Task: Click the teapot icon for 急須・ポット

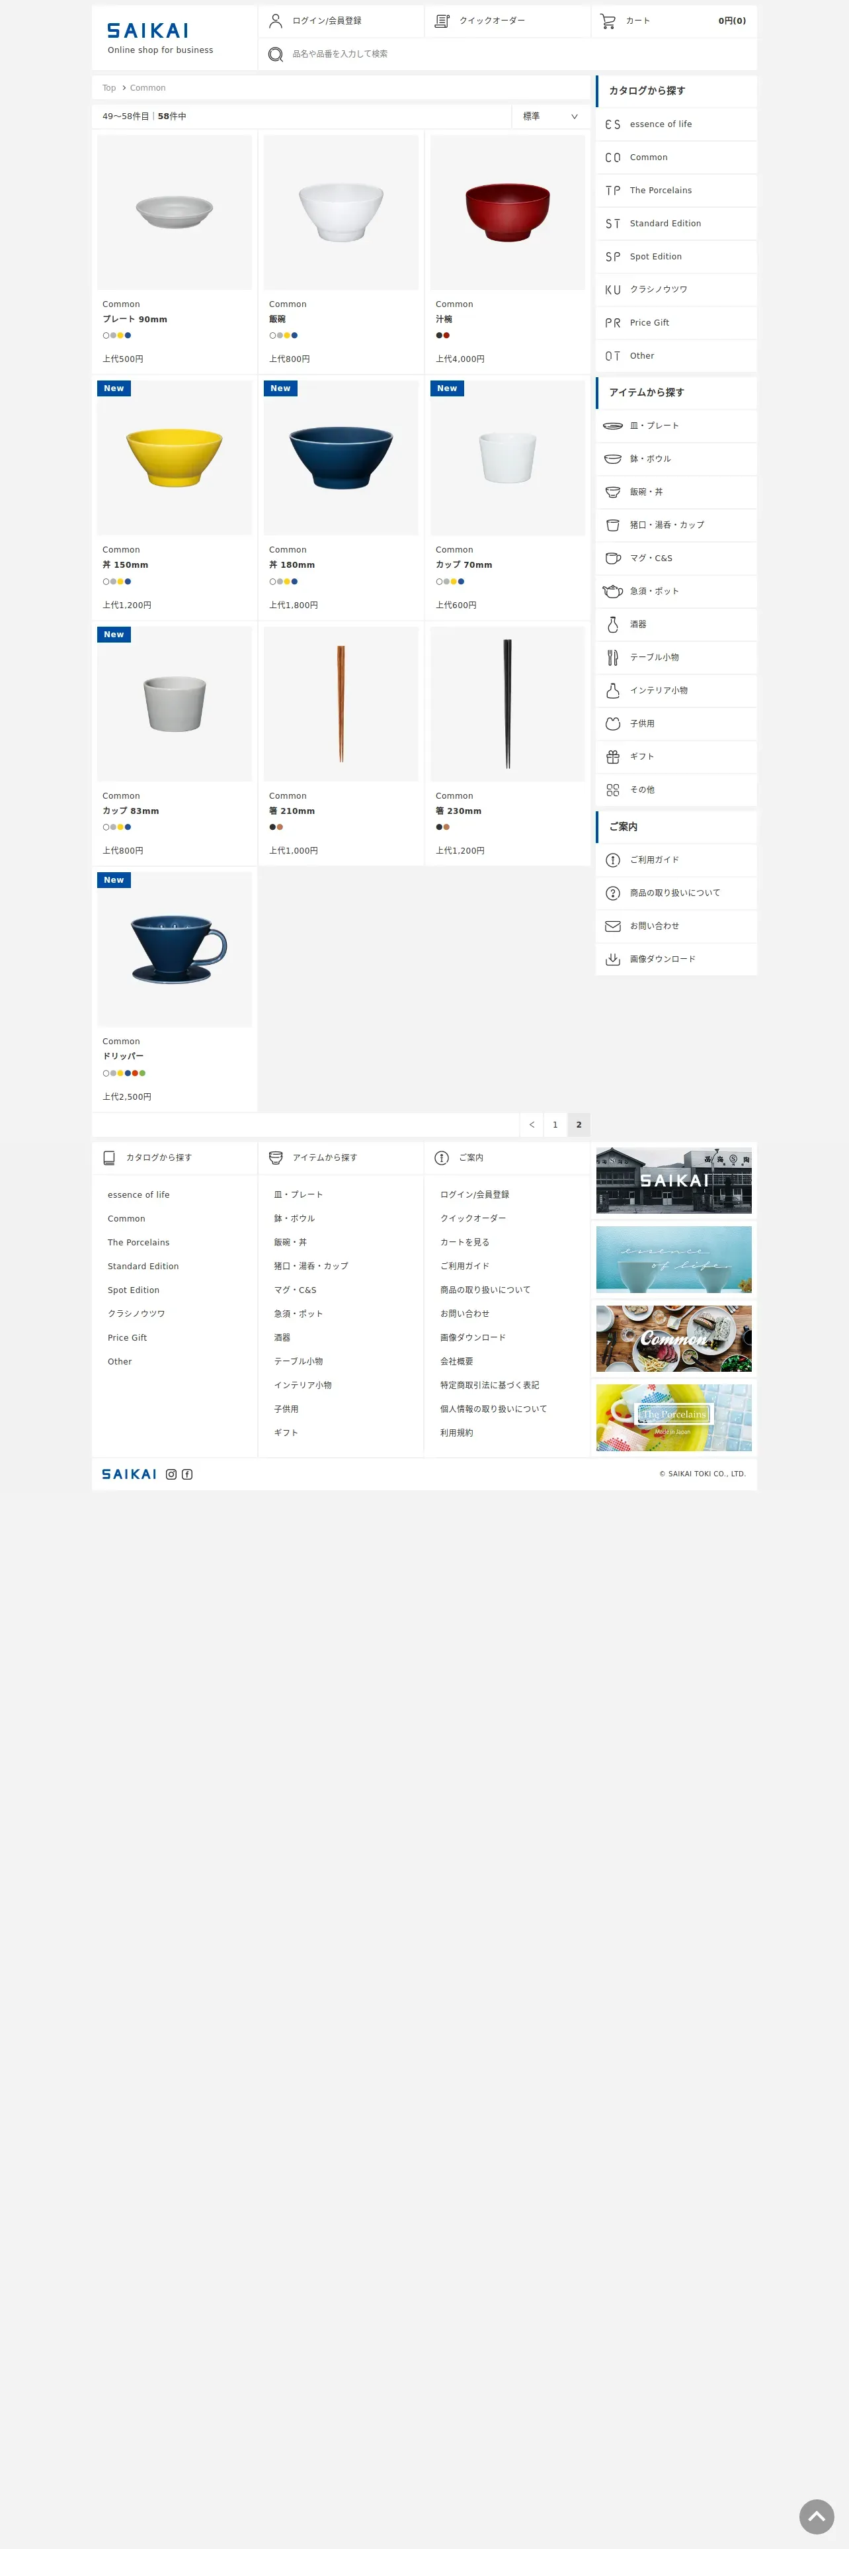Action: (x=613, y=592)
